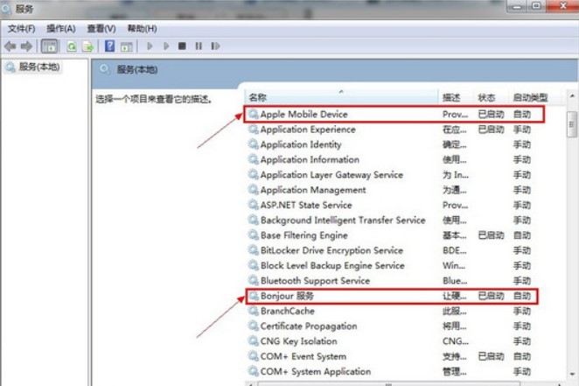Viewport: 579px width, 386px height.
Task: Open the 查看(V) menu
Action: 101,28
